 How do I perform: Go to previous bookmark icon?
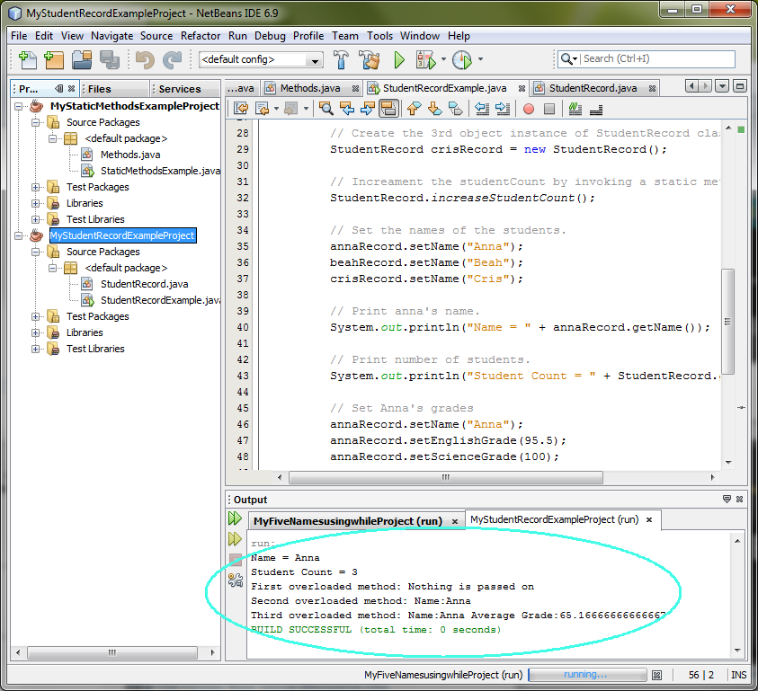click(x=414, y=109)
